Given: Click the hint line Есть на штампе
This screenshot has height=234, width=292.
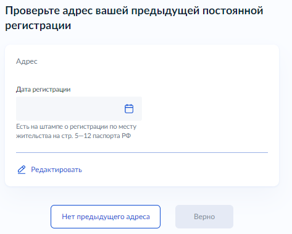Looking at the screenshot, I should click(77, 126).
